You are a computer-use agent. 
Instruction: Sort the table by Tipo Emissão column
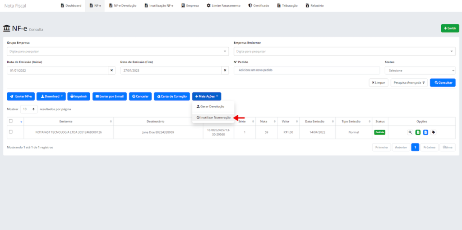pyautogui.click(x=354, y=122)
